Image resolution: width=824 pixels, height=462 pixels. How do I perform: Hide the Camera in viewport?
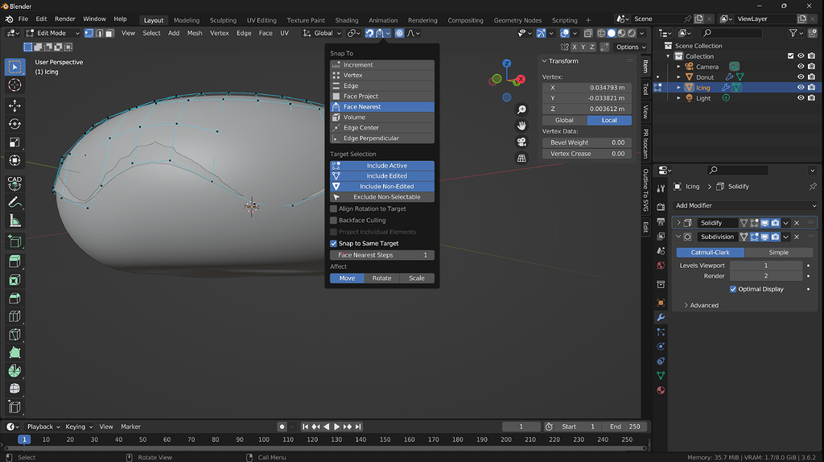(x=801, y=66)
